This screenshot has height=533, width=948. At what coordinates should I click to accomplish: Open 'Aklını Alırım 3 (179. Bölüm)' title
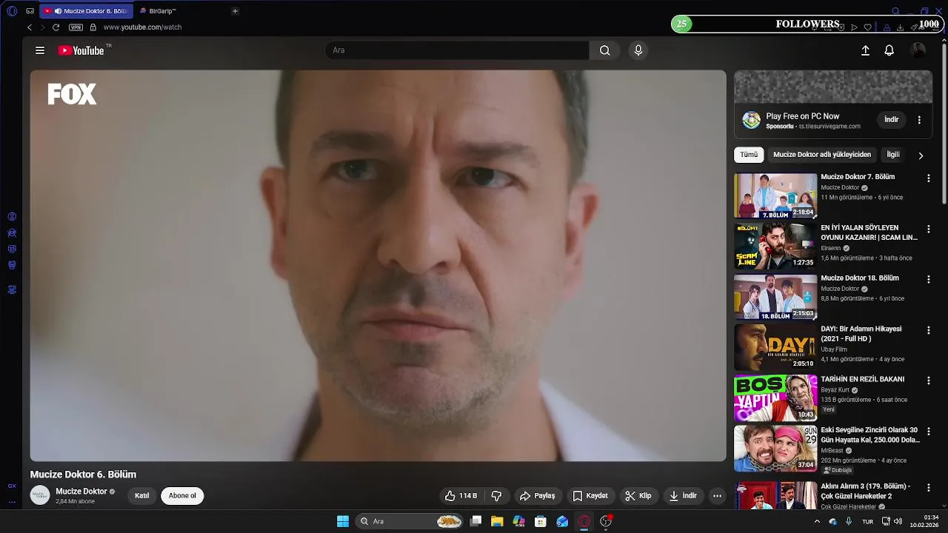pos(866,492)
